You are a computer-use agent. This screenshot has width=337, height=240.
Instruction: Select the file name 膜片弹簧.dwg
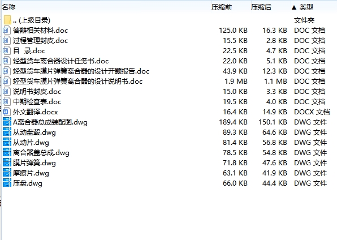34,162
